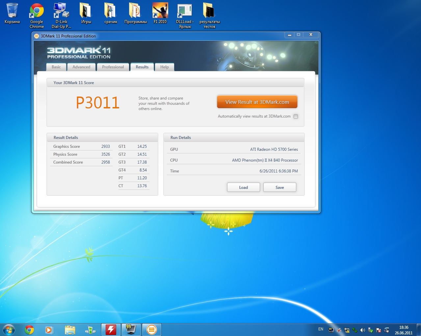The width and height of the screenshot is (421, 336).
Task: Click the Combined Score value 2958
Action: [x=105, y=162]
